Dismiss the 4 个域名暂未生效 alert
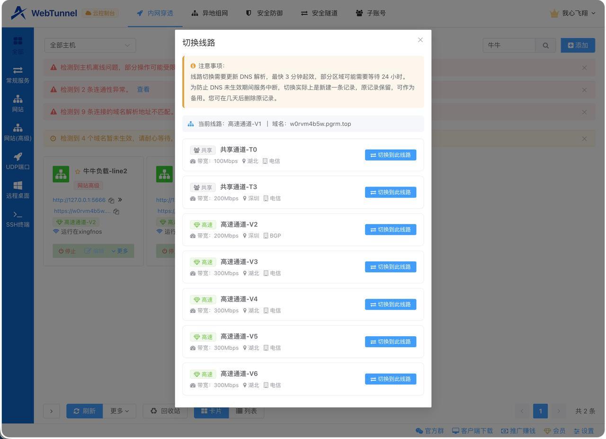Viewport: 606px width, 439px height. (x=584, y=139)
